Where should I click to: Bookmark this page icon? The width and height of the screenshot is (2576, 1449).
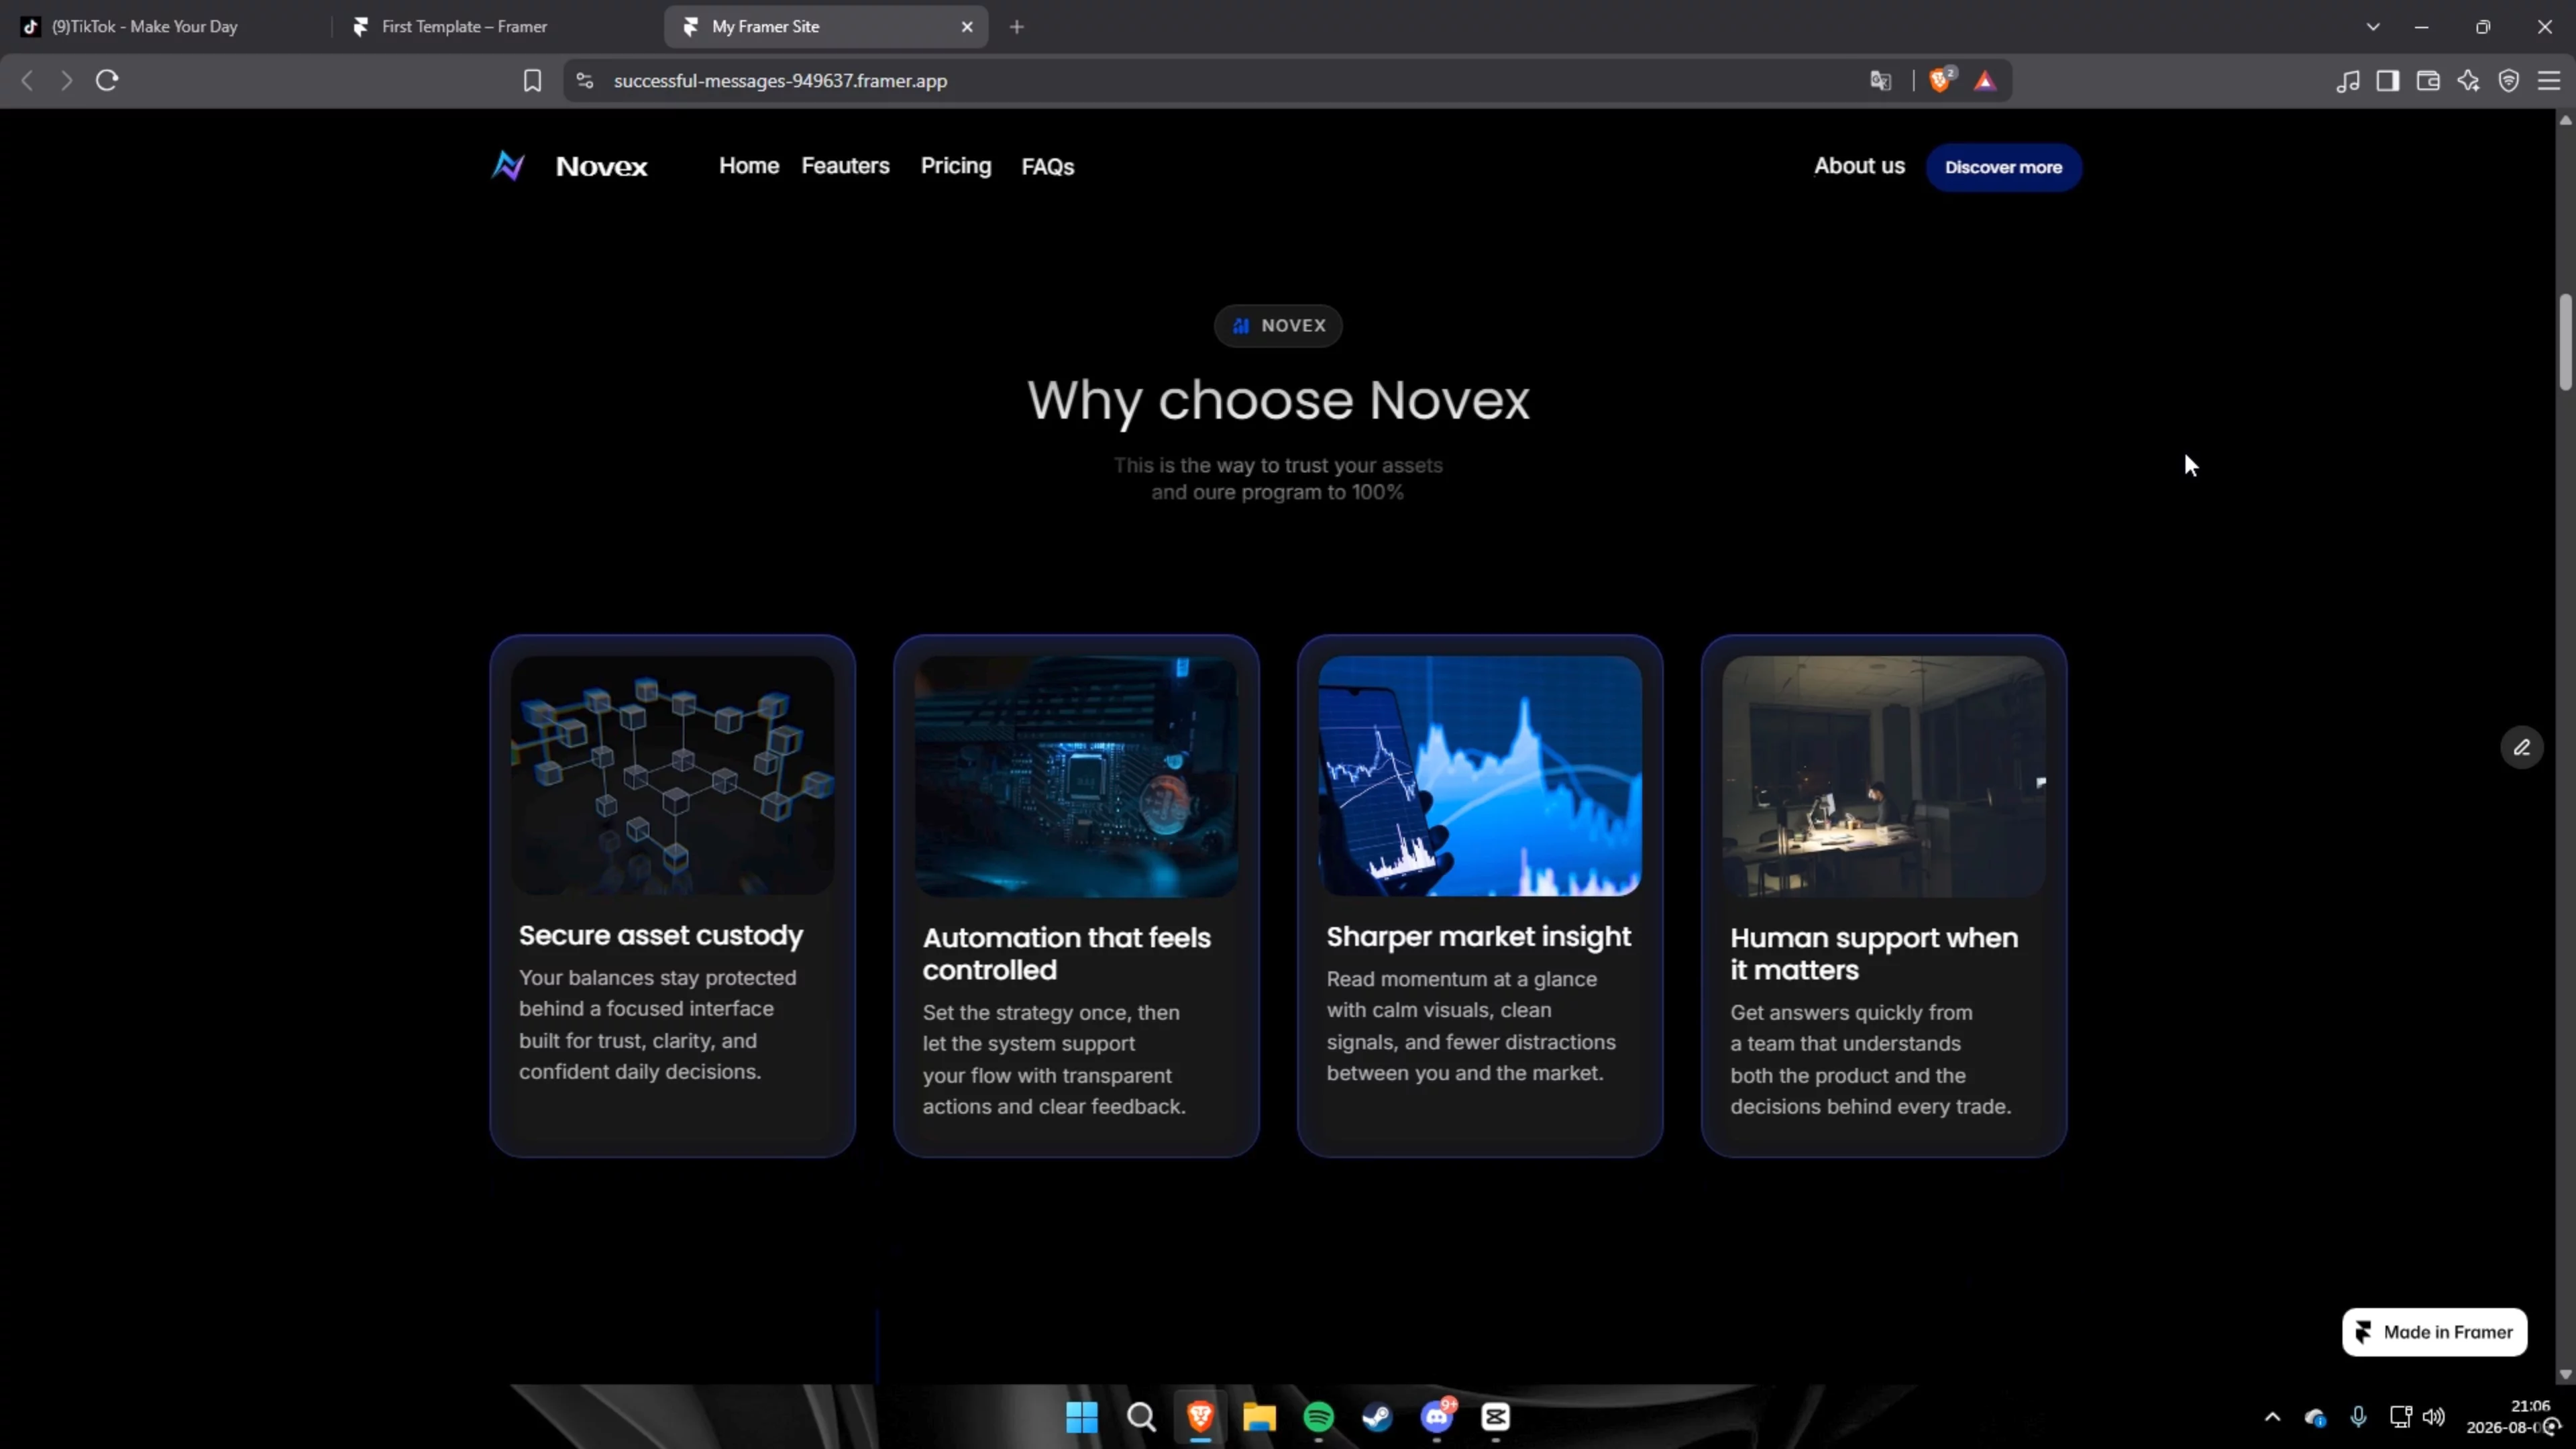(532, 81)
